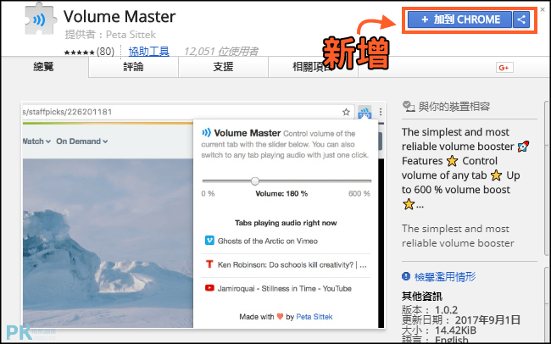Click the red TED icon in the list
The width and height of the screenshot is (551, 344).
coord(209,264)
